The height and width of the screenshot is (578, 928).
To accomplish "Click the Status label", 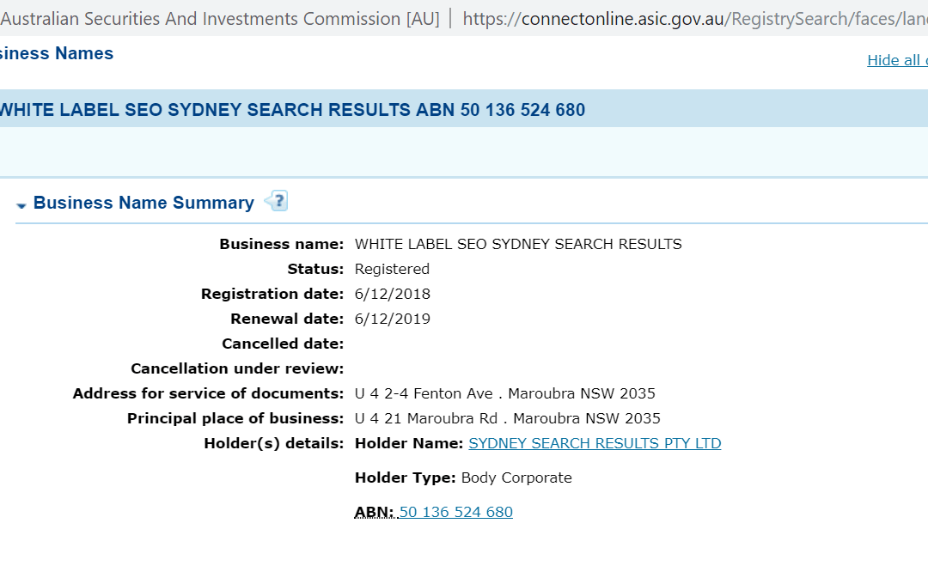I will point(315,269).
